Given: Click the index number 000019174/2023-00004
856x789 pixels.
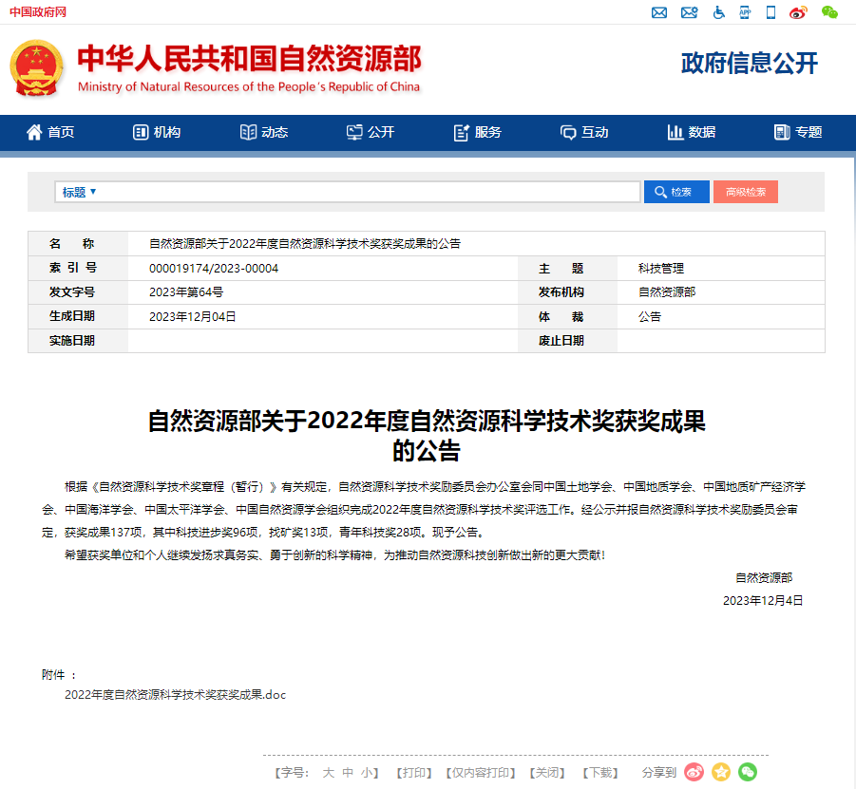Looking at the screenshot, I should pyautogui.click(x=214, y=269).
